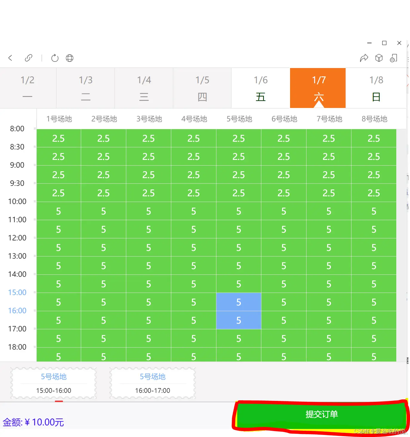Book the 18:00 slot on court 3
The width and height of the screenshot is (410, 437).
(149, 355)
